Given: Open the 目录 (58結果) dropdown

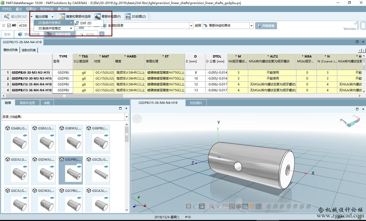Looking at the screenshot, I should coord(127,117).
